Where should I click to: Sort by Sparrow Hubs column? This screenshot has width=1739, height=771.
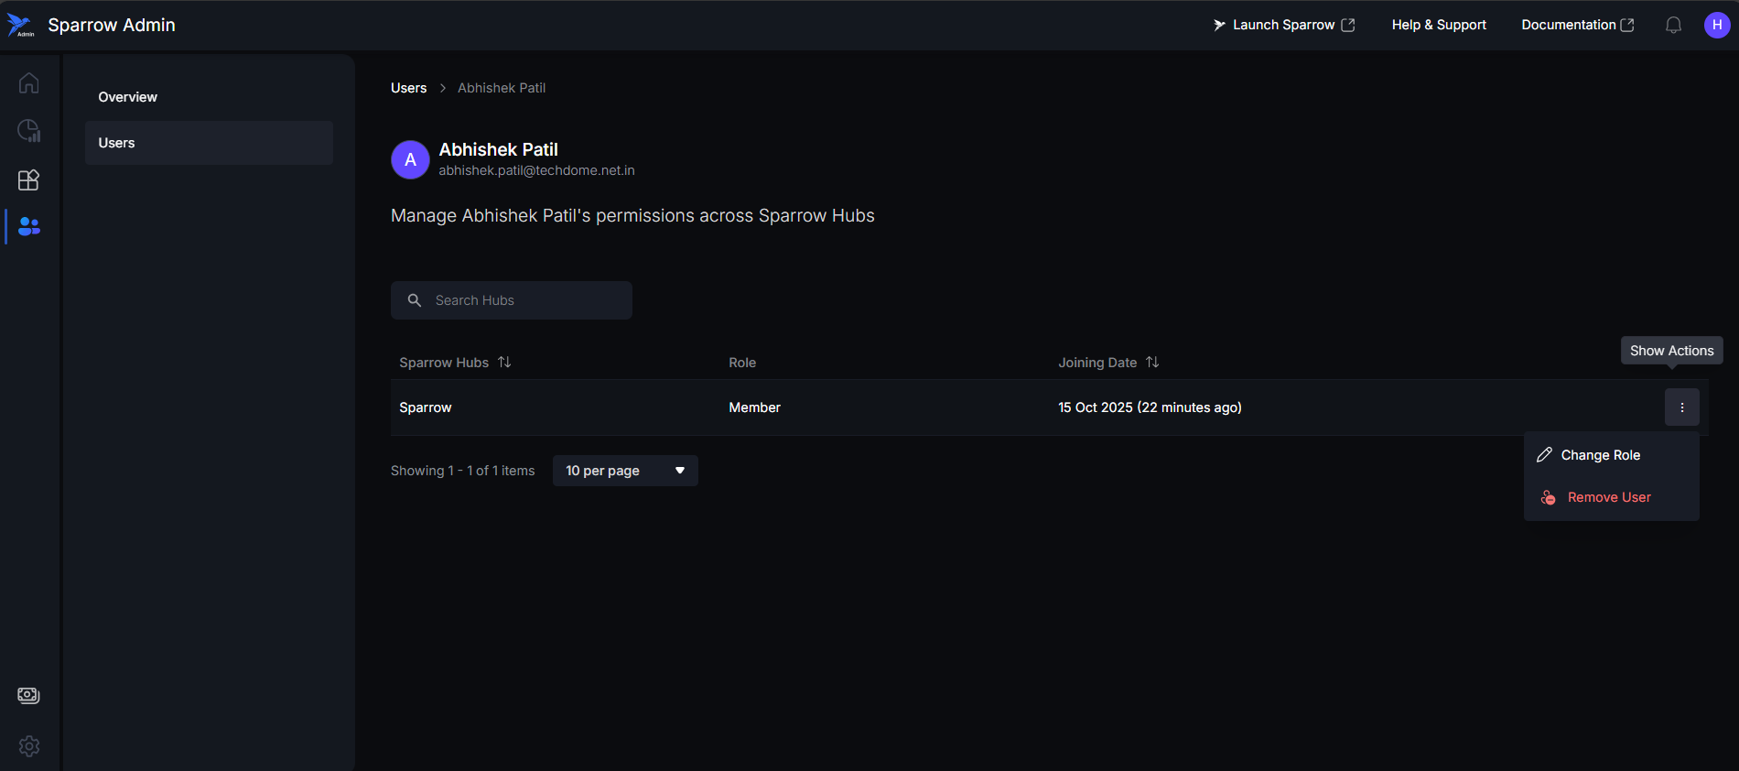504,363
